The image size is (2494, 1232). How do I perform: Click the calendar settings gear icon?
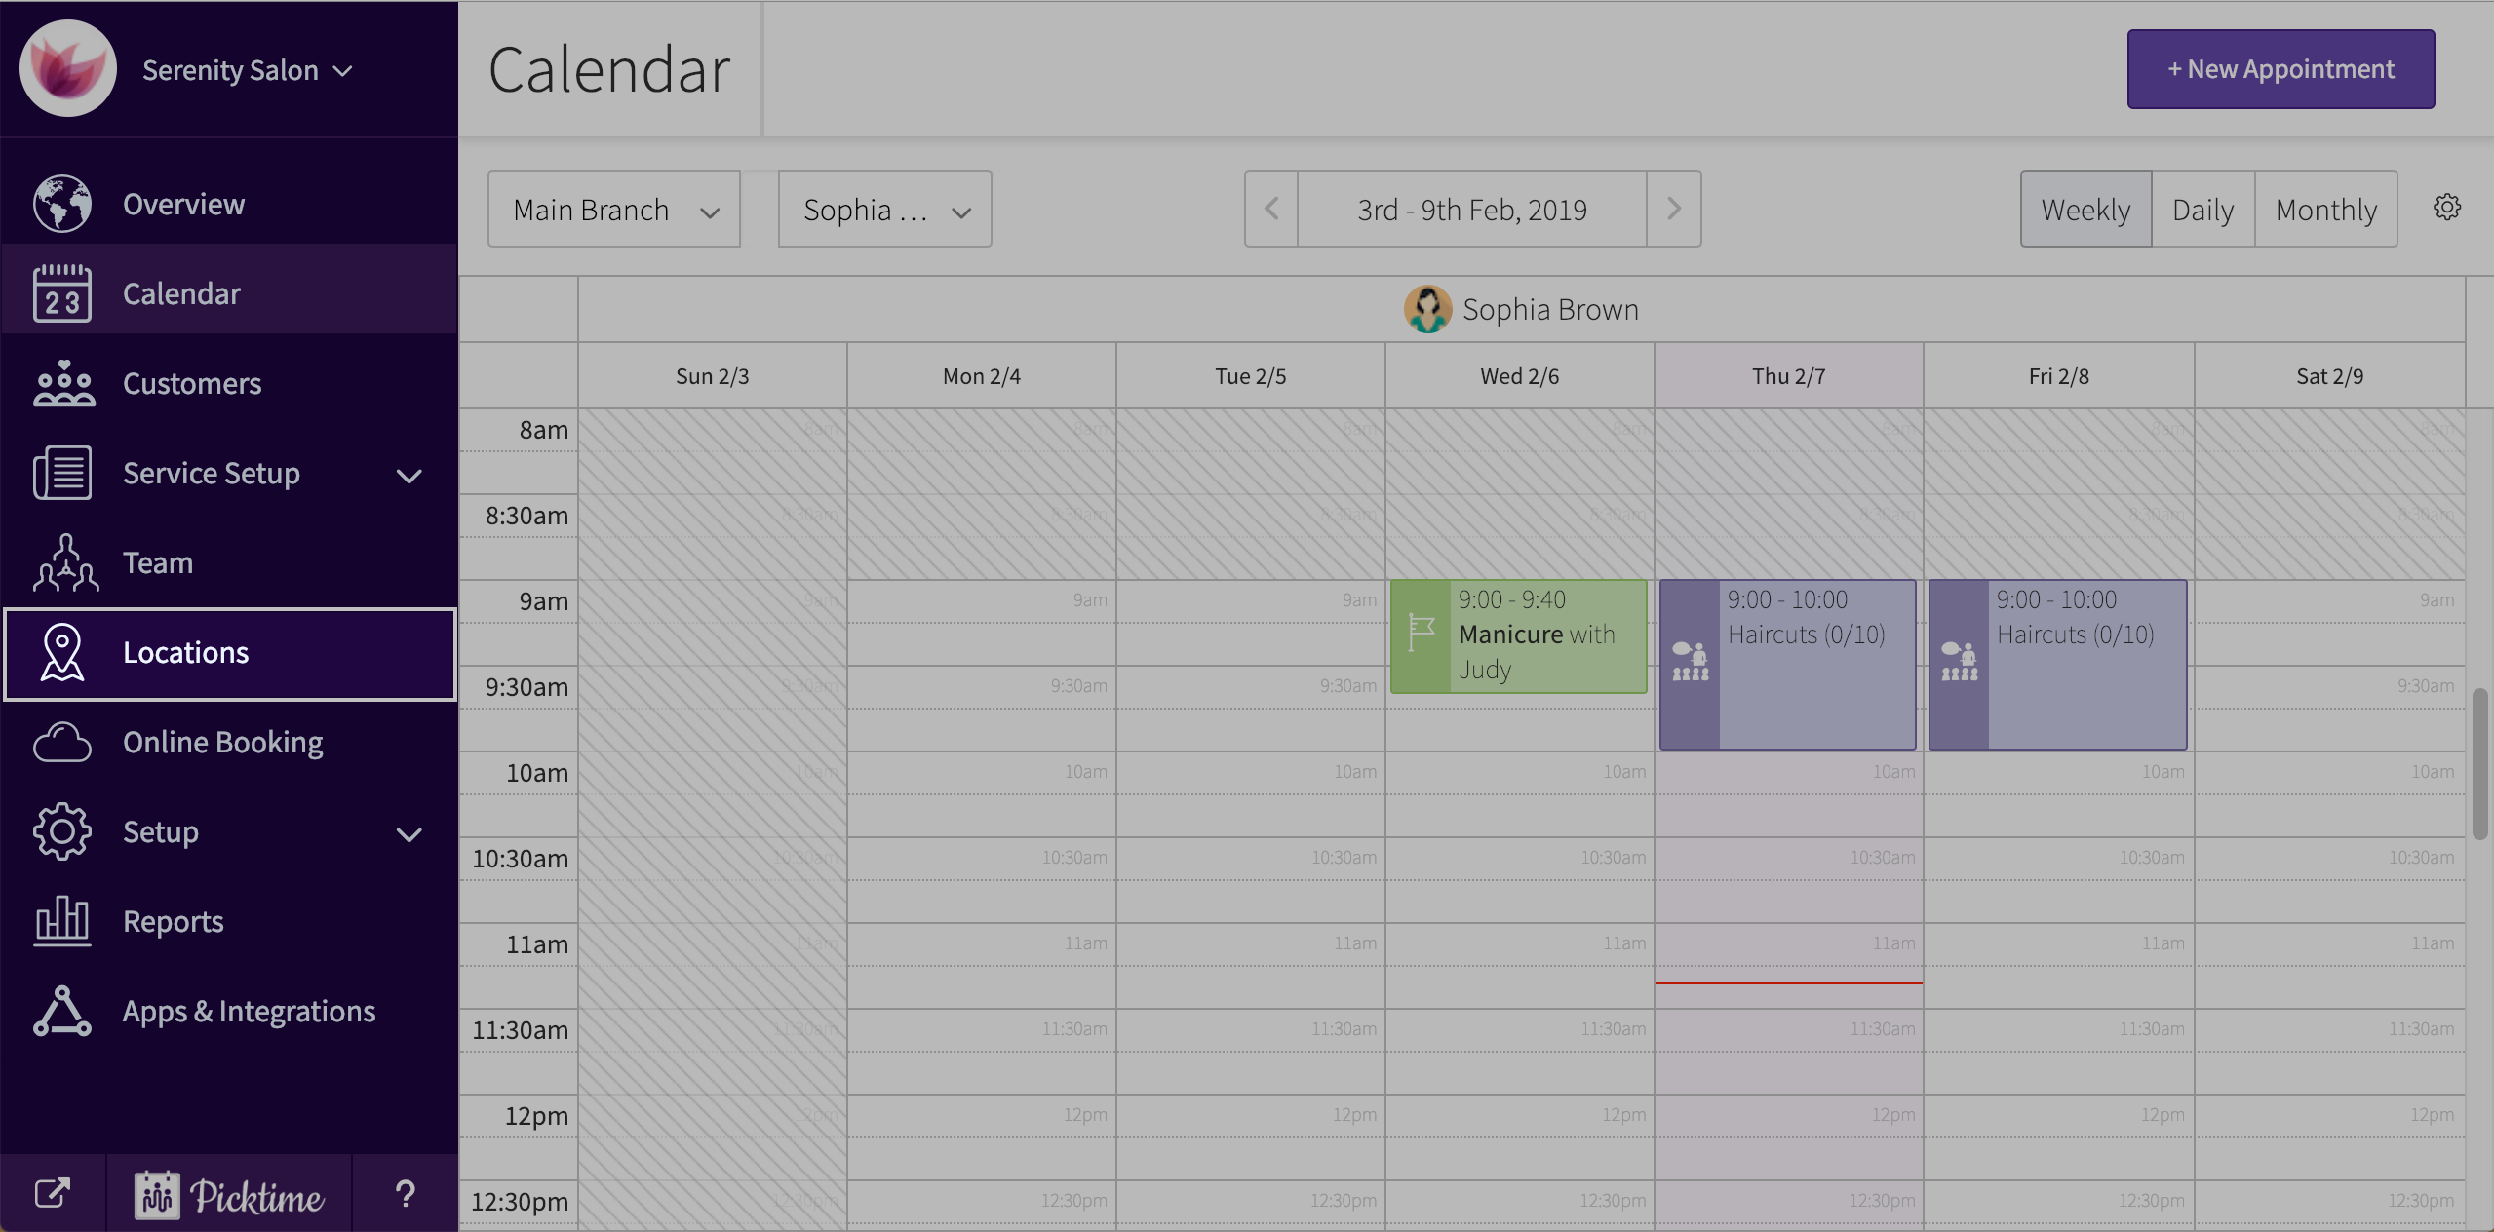[2446, 208]
